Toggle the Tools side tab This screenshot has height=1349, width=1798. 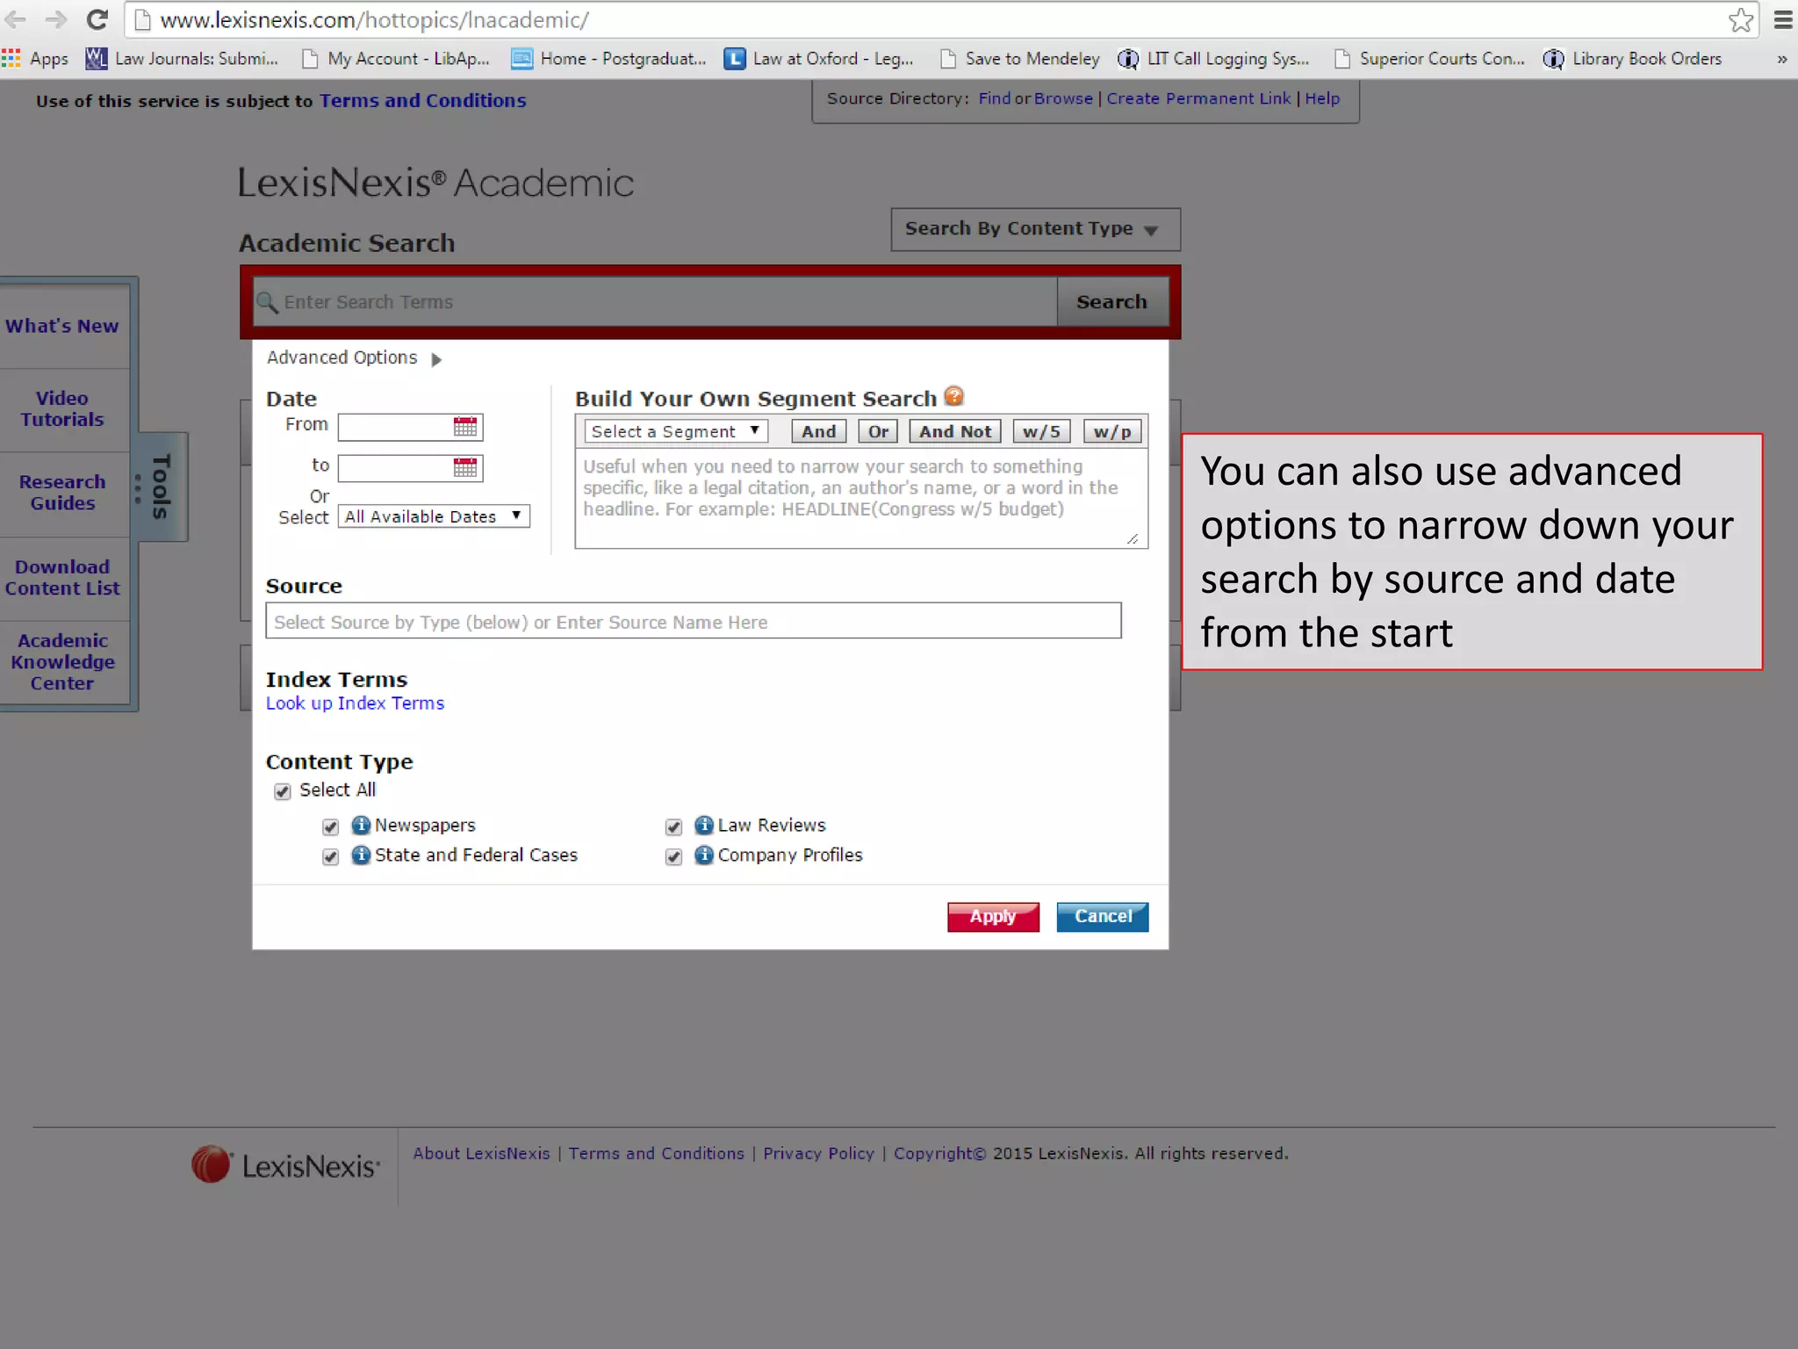tap(161, 487)
